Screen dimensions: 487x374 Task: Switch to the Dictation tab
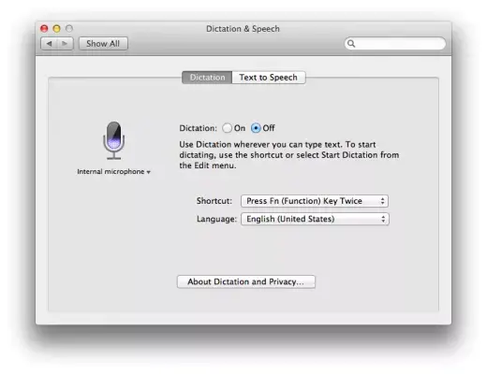[x=207, y=78]
